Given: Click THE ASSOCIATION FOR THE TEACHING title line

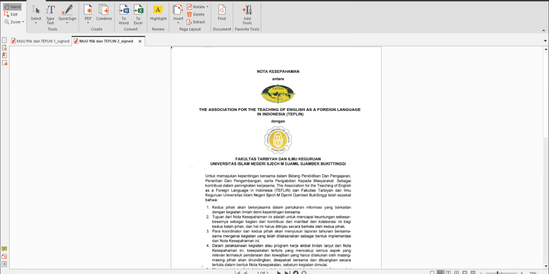Looking at the screenshot, I should (280, 110).
